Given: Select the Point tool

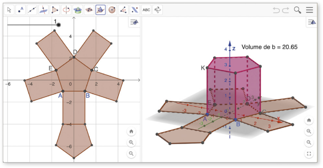Looking at the screenshot, I should pos(21,10).
